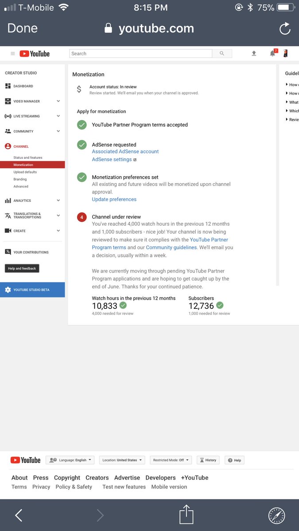The height and width of the screenshot is (531, 299).
Task: Open the Copyright footer link
Action: coord(67,477)
